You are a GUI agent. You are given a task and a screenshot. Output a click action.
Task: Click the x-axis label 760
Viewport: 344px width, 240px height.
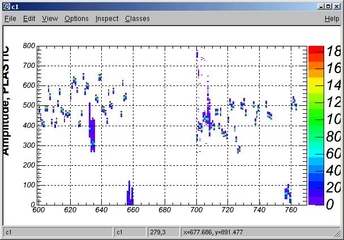pyautogui.click(x=291, y=210)
